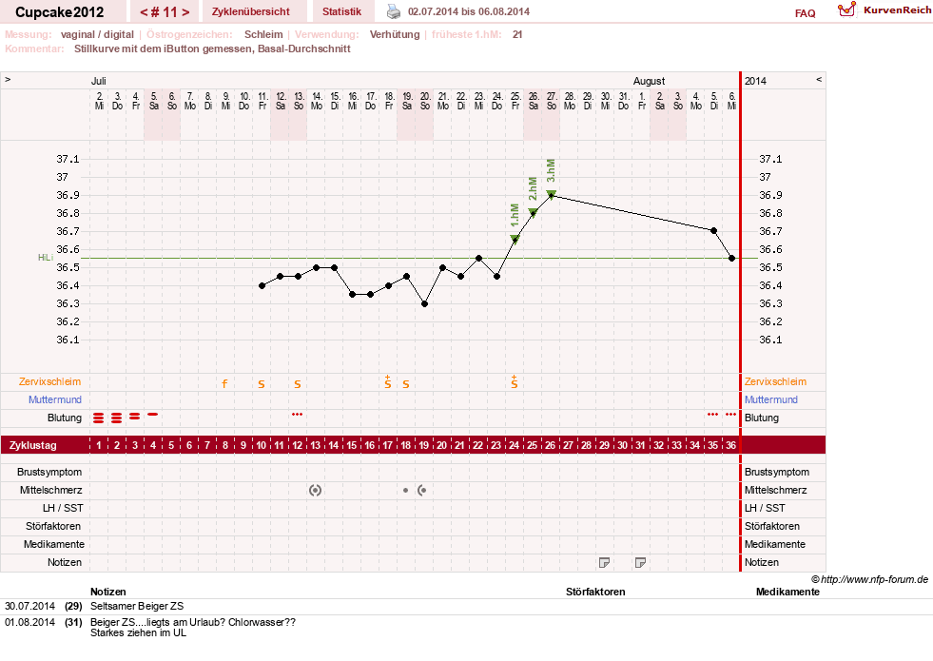This screenshot has height=661, width=933.
Task: Click the 3.hM green triangle marker
Action: point(551,194)
